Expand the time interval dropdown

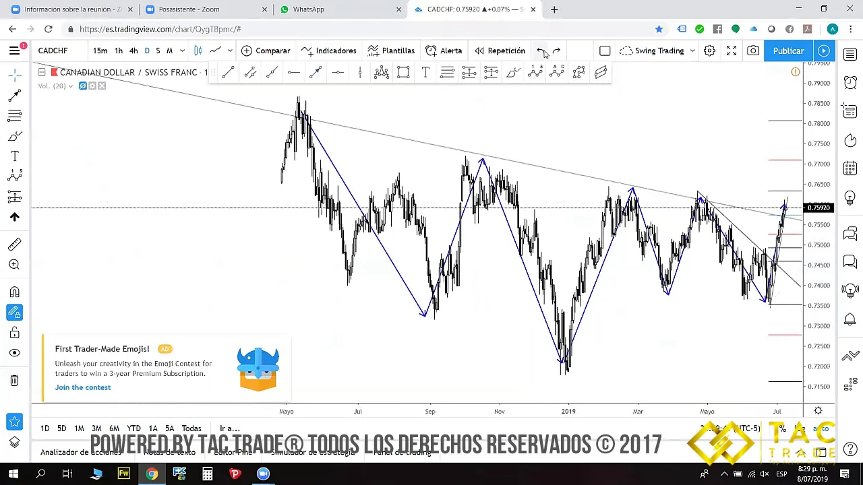[x=182, y=51]
